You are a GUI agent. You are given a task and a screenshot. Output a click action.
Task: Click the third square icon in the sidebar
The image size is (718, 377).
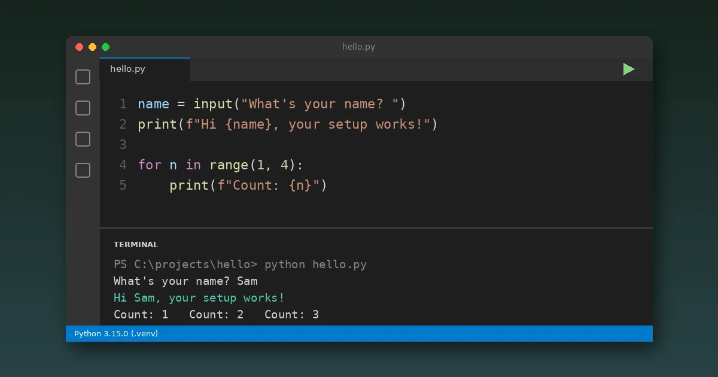pyautogui.click(x=83, y=139)
